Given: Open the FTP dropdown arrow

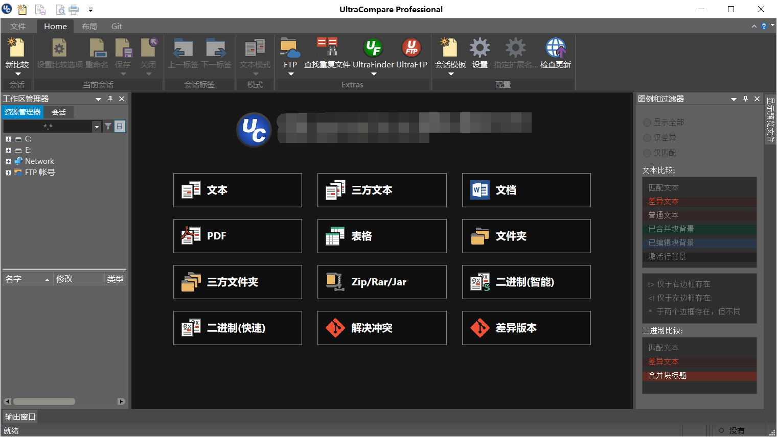Looking at the screenshot, I should tap(291, 74).
